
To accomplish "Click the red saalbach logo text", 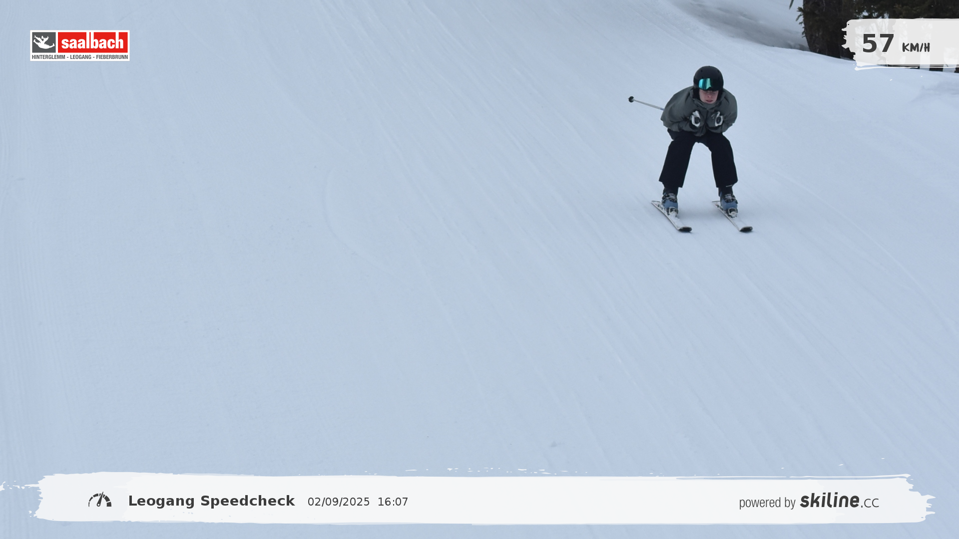I will 92,42.
